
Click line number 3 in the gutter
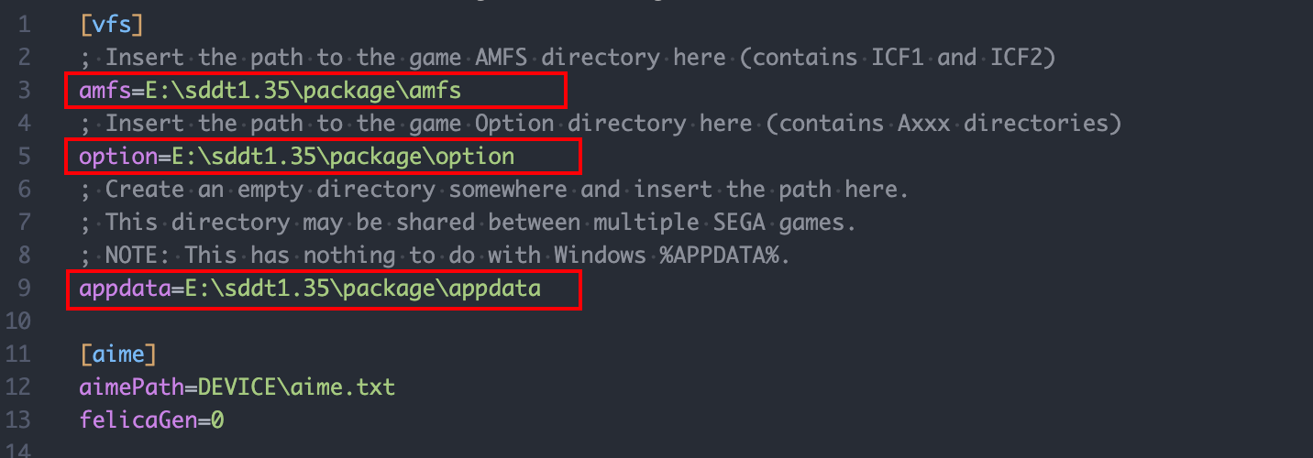coord(25,90)
